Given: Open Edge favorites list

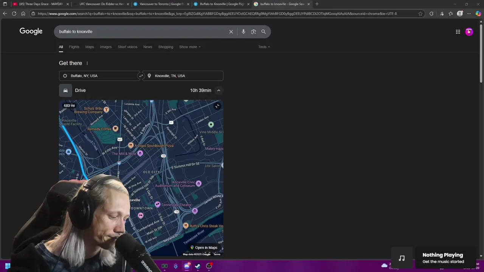Looking at the screenshot, I should point(451,14).
